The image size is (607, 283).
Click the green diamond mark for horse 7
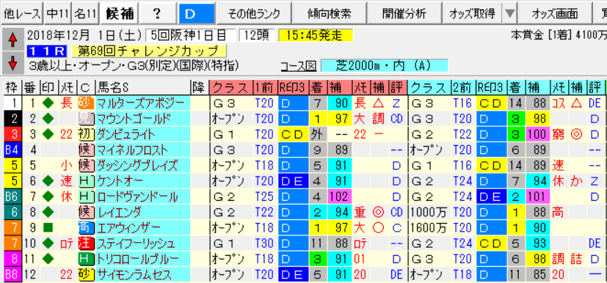point(48,196)
